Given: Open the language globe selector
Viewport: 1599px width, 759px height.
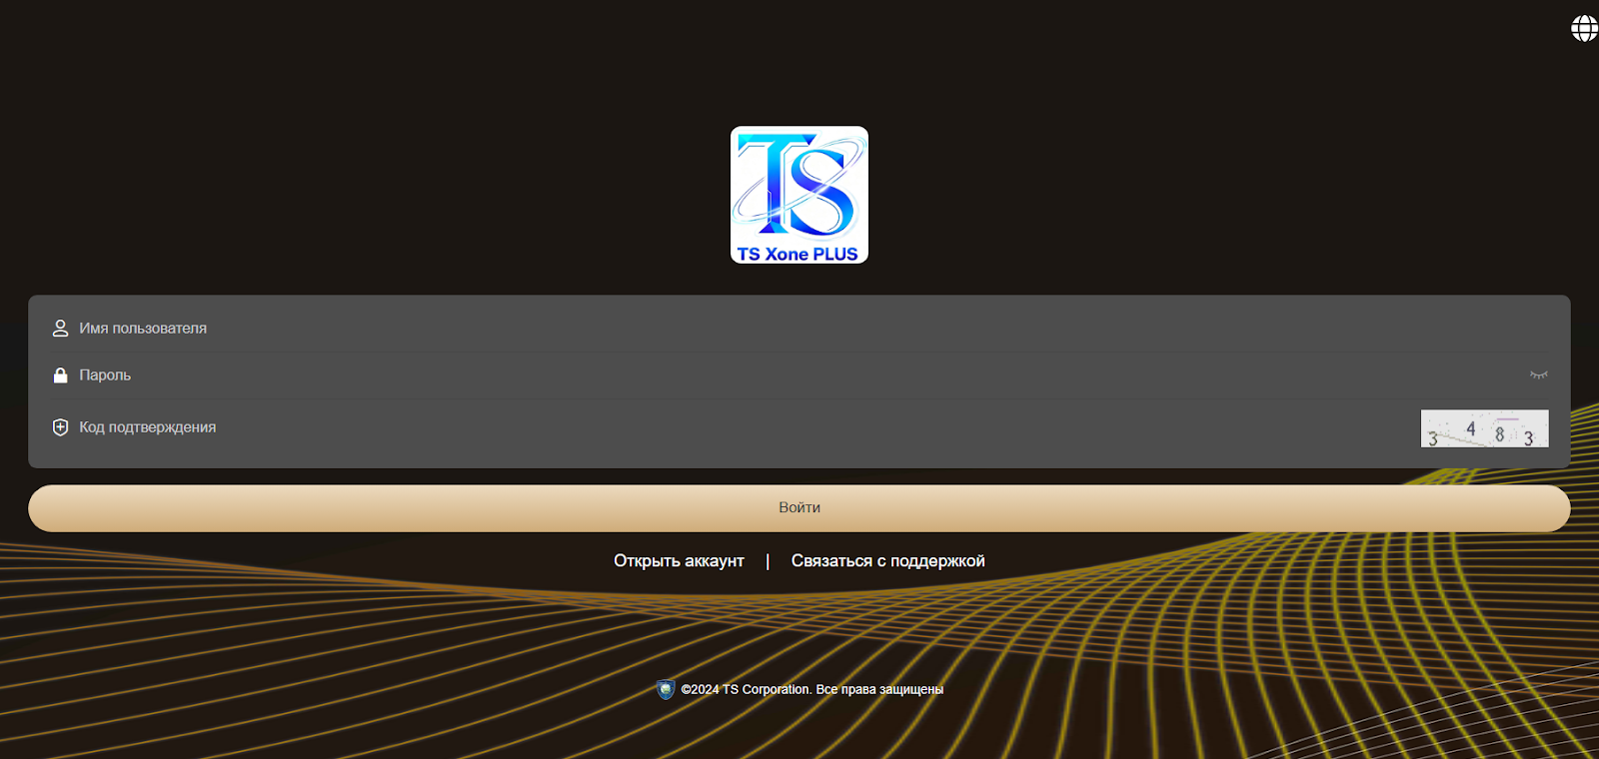Looking at the screenshot, I should (x=1584, y=28).
